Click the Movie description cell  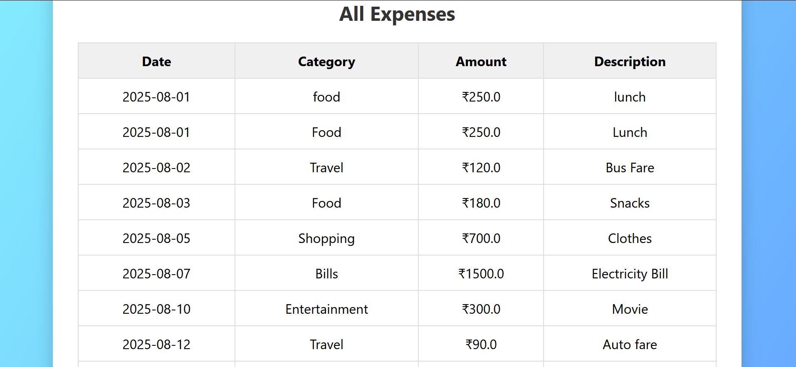[630, 309]
